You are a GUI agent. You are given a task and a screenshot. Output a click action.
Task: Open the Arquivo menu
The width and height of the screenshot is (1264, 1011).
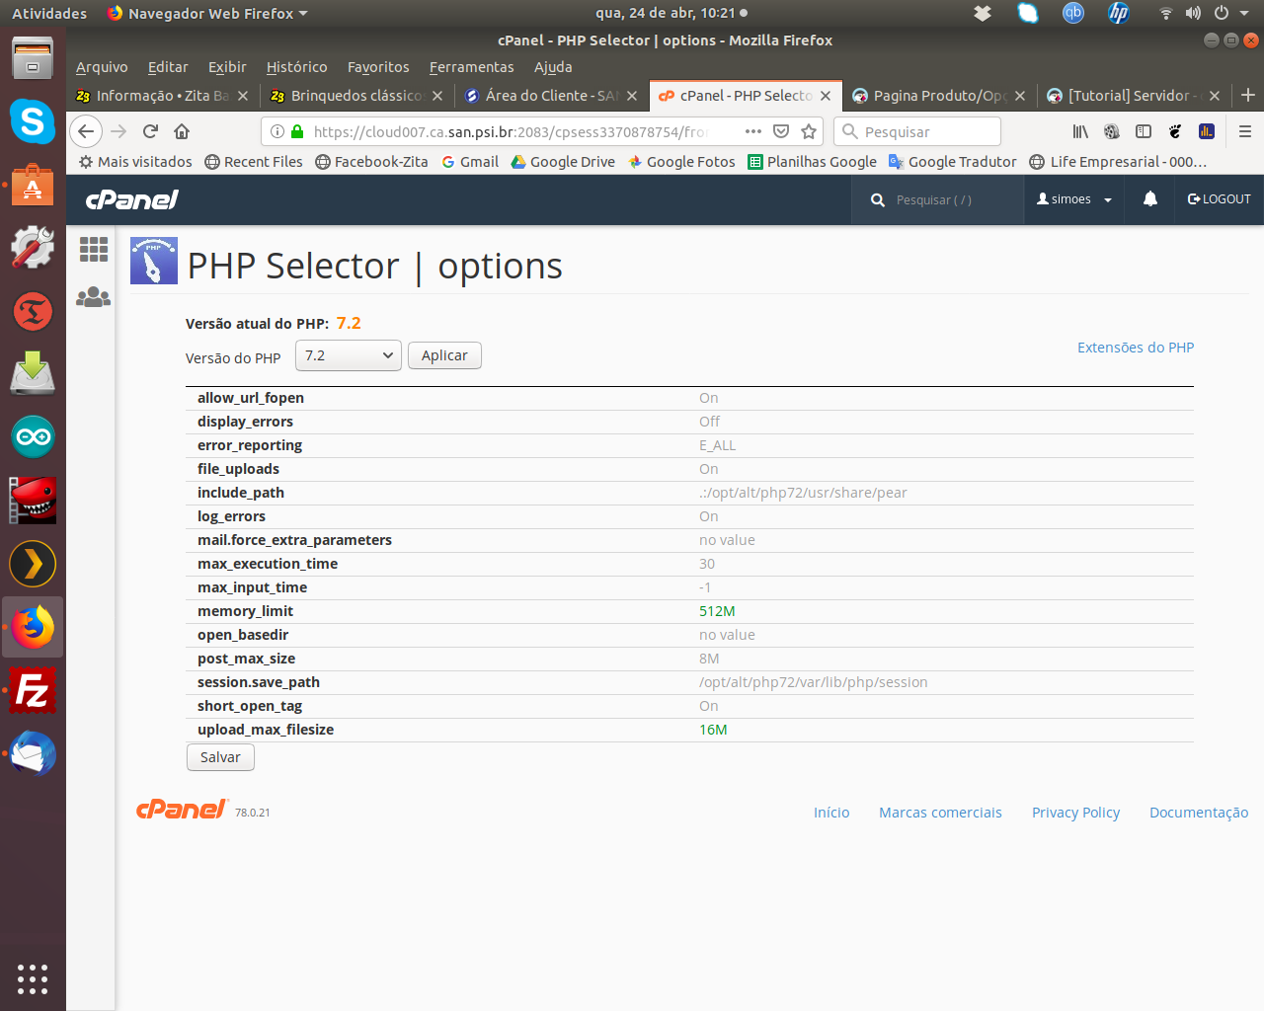[x=102, y=67]
